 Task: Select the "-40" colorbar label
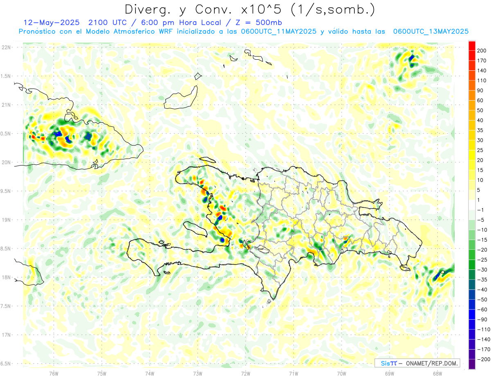(483, 289)
